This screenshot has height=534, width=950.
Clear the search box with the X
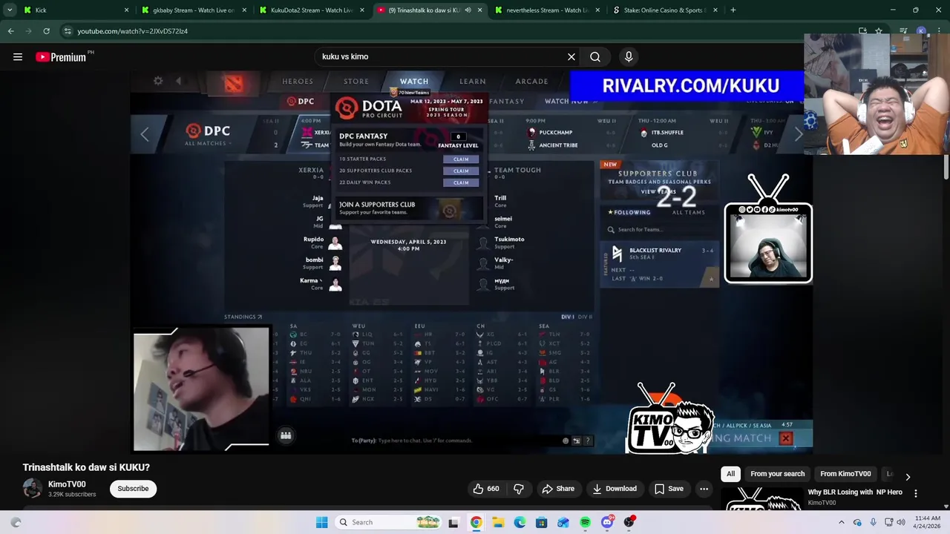(571, 56)
